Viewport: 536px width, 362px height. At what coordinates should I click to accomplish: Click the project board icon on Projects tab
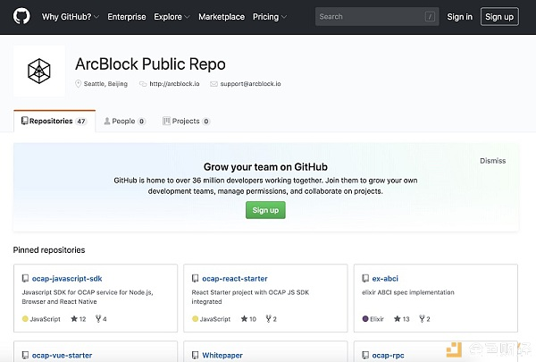point(166,121)
